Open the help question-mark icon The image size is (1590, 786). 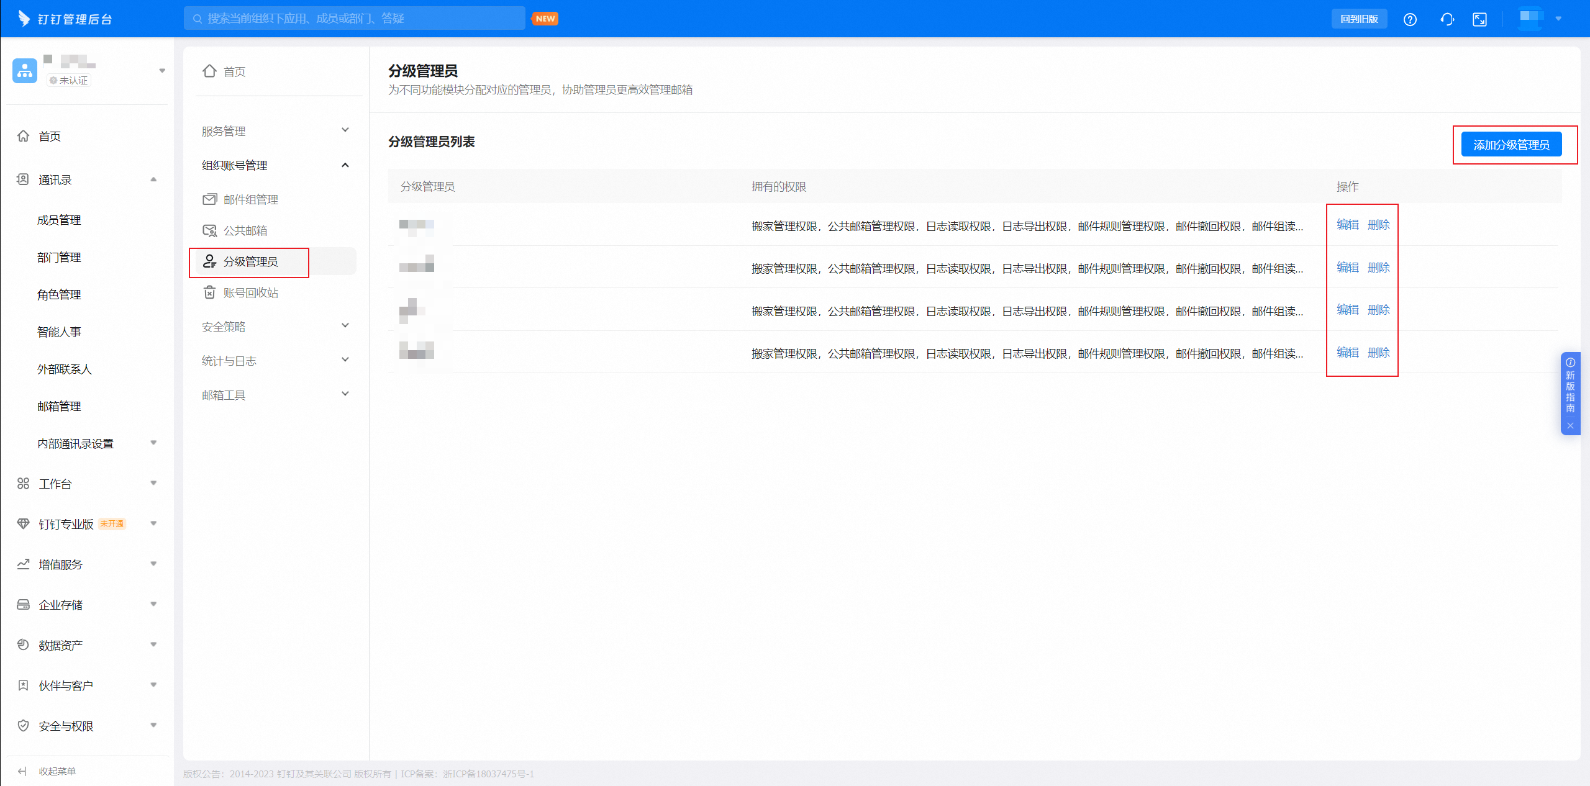click(x=1410, y=19)
